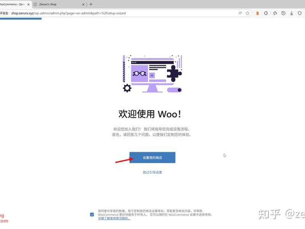This screenshot has width=305, height=229.
Task: Click the shield icon in the toolbar
Action: [x=300, y=13]
